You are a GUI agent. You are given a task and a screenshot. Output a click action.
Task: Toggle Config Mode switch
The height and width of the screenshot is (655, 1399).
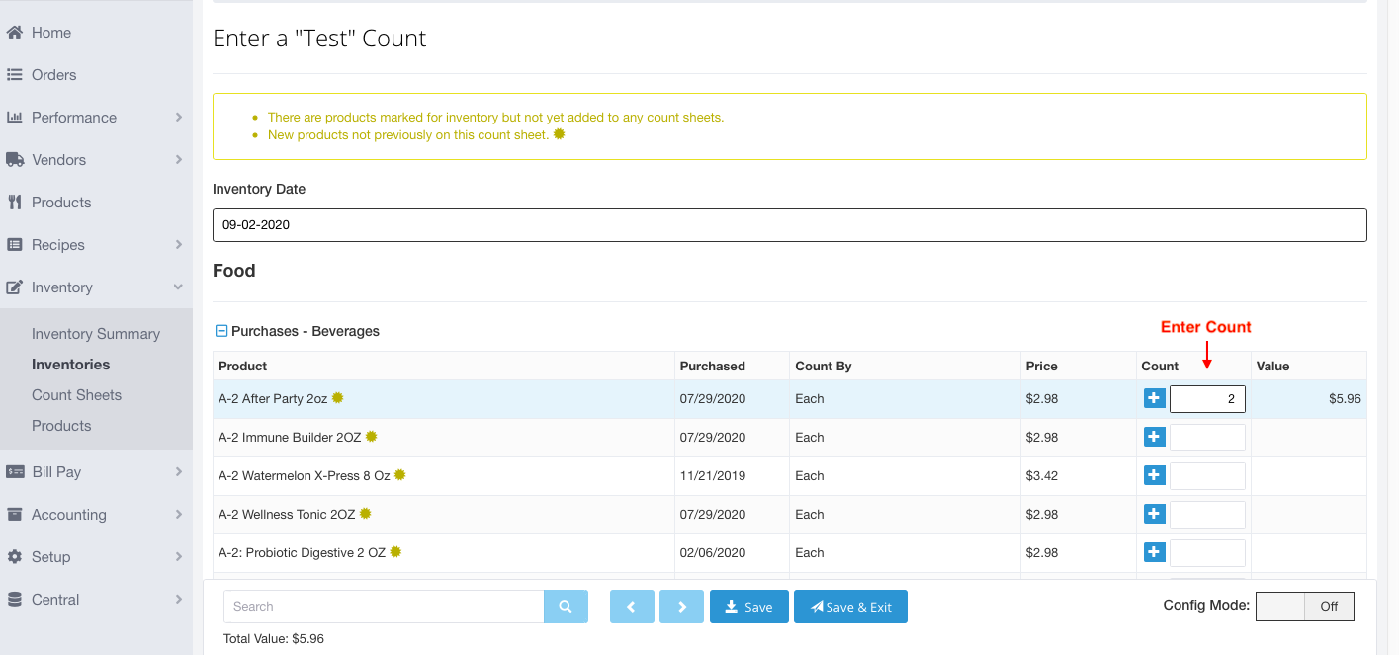1304,607
